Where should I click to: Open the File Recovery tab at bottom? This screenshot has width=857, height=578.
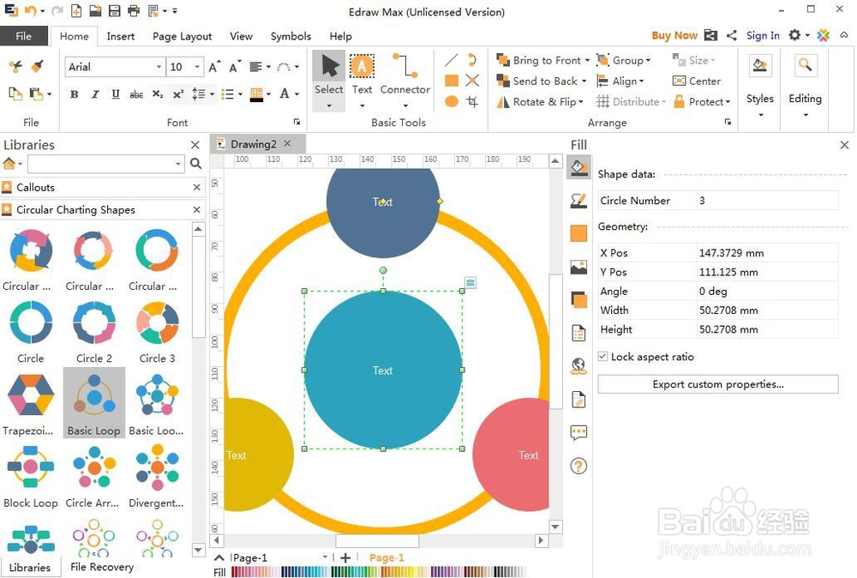(102, 567)
